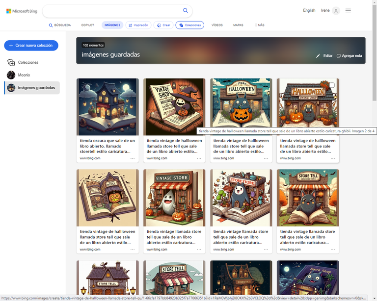Open Colecciones sidebar icon
The width and height of the screenshot is (377, 301).
tap(11, 62)
